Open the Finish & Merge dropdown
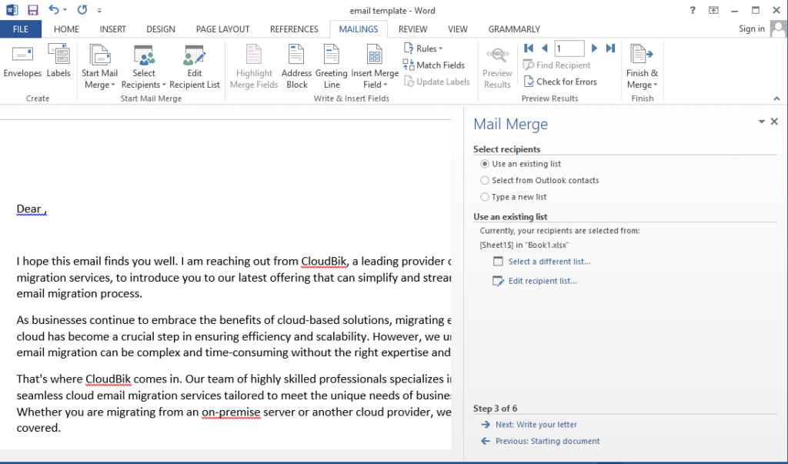 (x=642, y=65)
